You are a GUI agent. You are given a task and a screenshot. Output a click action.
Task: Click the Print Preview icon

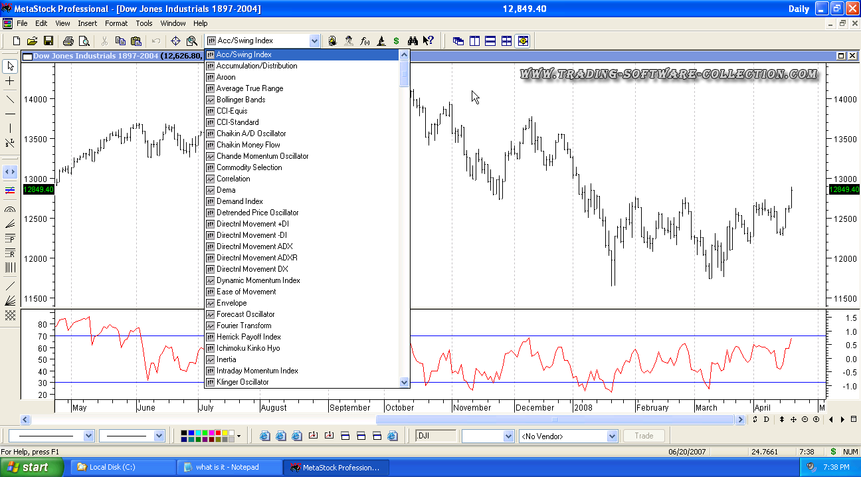[x=83, y=41]
